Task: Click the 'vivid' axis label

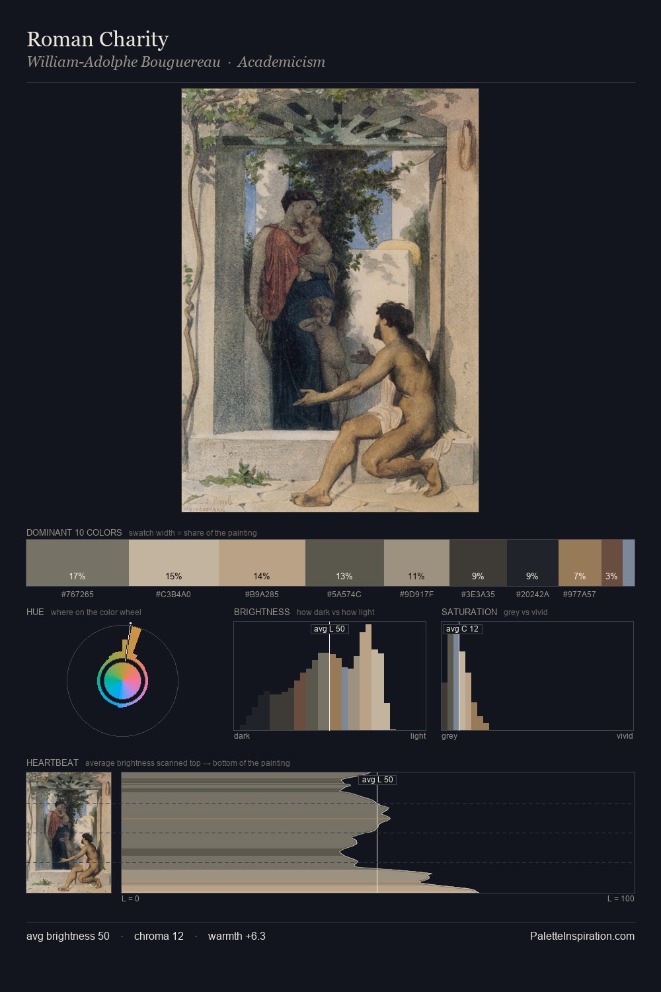Action: point(625,736)
